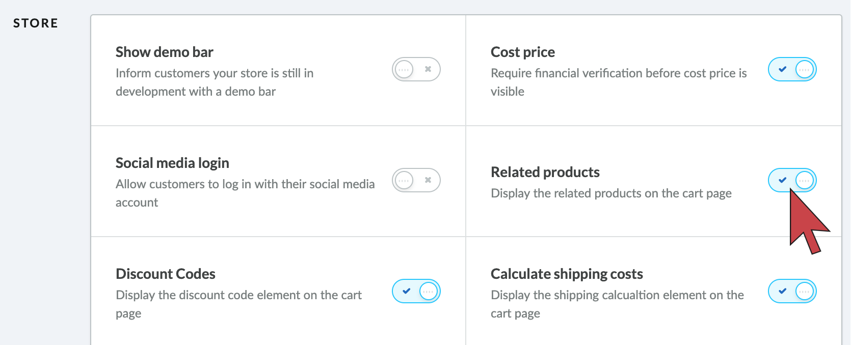Viewport: 851px width, 345px height.
Task: Select the Related products heading
Action: 545,172
